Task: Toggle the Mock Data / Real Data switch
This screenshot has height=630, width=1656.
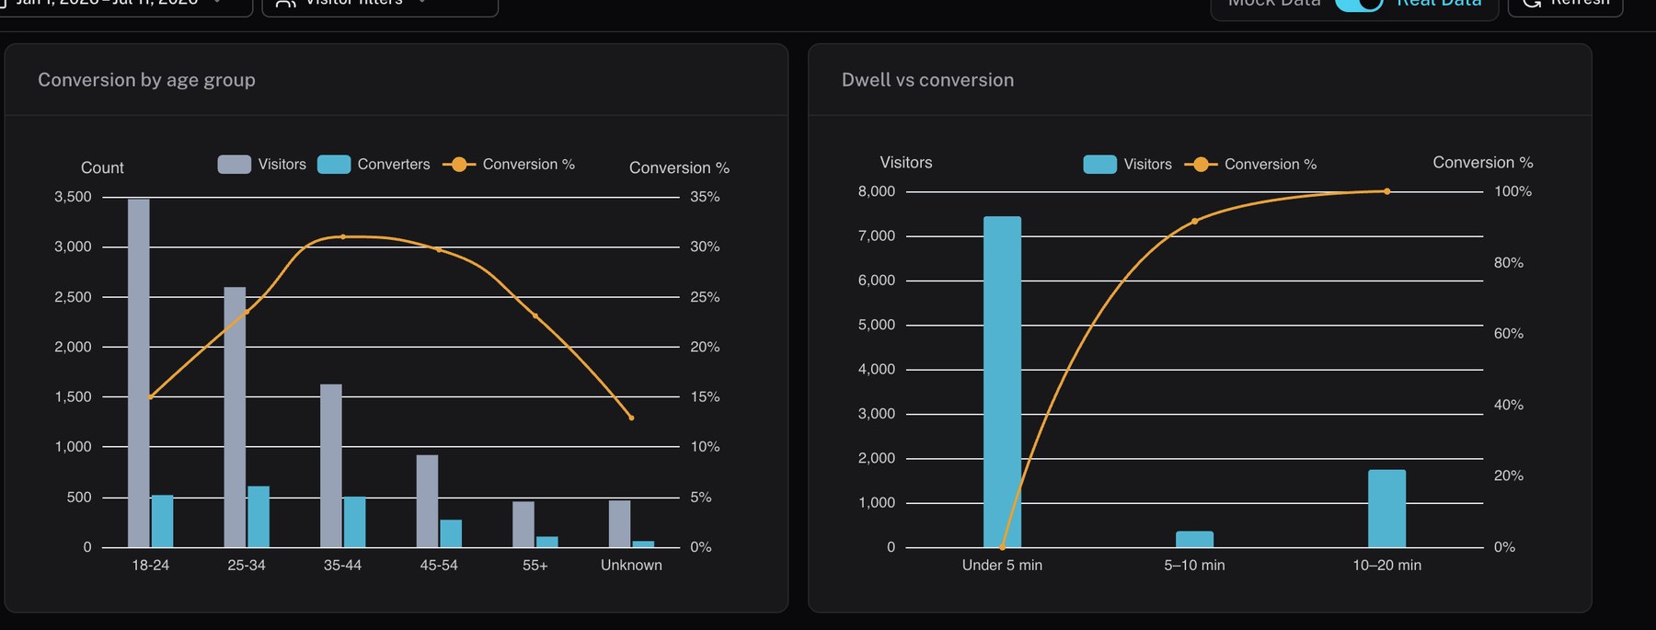Action: tap(1360, 3)
